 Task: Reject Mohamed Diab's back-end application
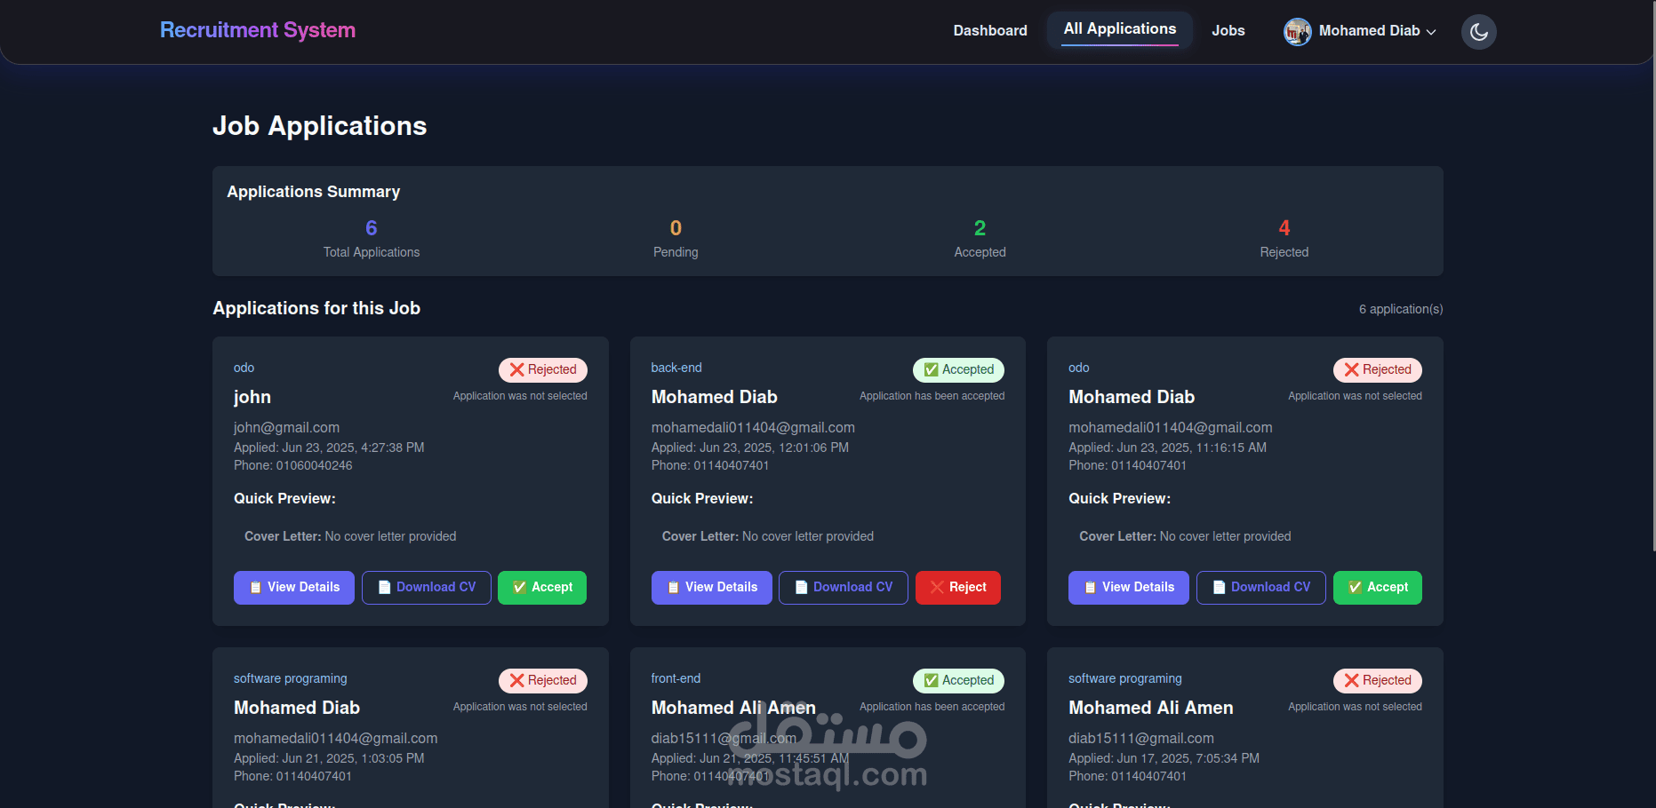click(958, 588)
